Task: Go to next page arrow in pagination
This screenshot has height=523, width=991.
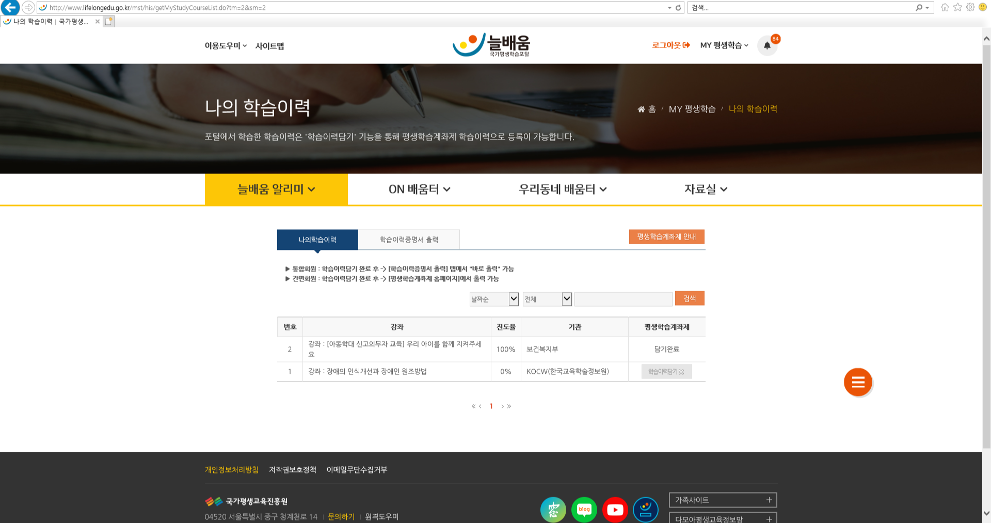Action: [x=502, y=406]
